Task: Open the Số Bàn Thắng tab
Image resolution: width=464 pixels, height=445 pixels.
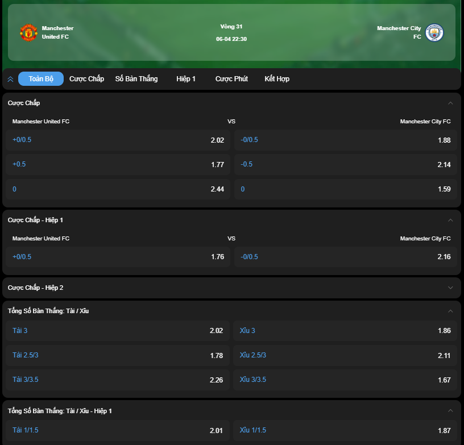Action: pos(136,78)
